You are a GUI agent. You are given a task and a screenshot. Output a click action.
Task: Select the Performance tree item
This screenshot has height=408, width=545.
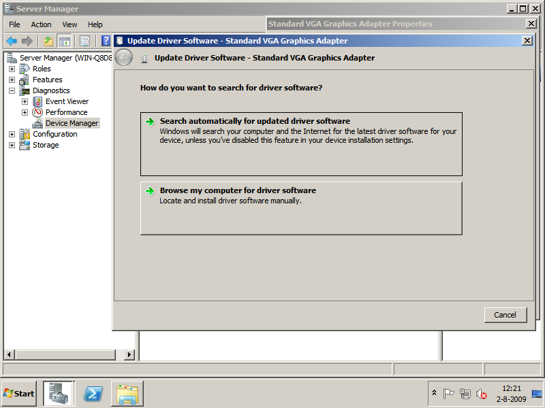point(66,112)
